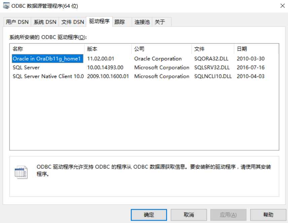Click the 版本 column header

108,49
